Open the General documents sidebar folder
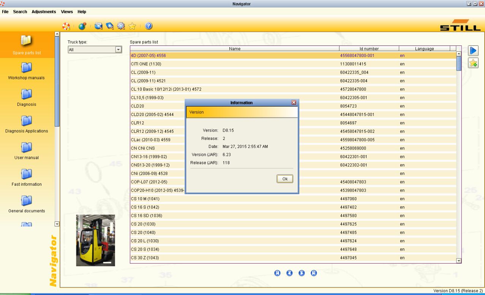 click(27, 204)
